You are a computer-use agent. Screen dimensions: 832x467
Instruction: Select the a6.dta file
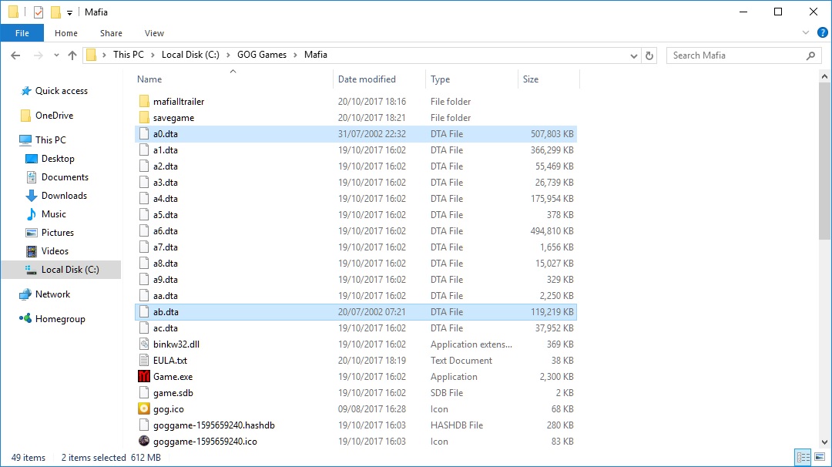[x=355, y=231]
